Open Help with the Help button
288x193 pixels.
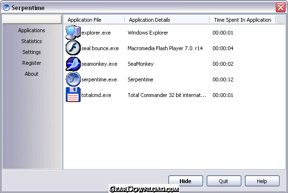(262, 181)
